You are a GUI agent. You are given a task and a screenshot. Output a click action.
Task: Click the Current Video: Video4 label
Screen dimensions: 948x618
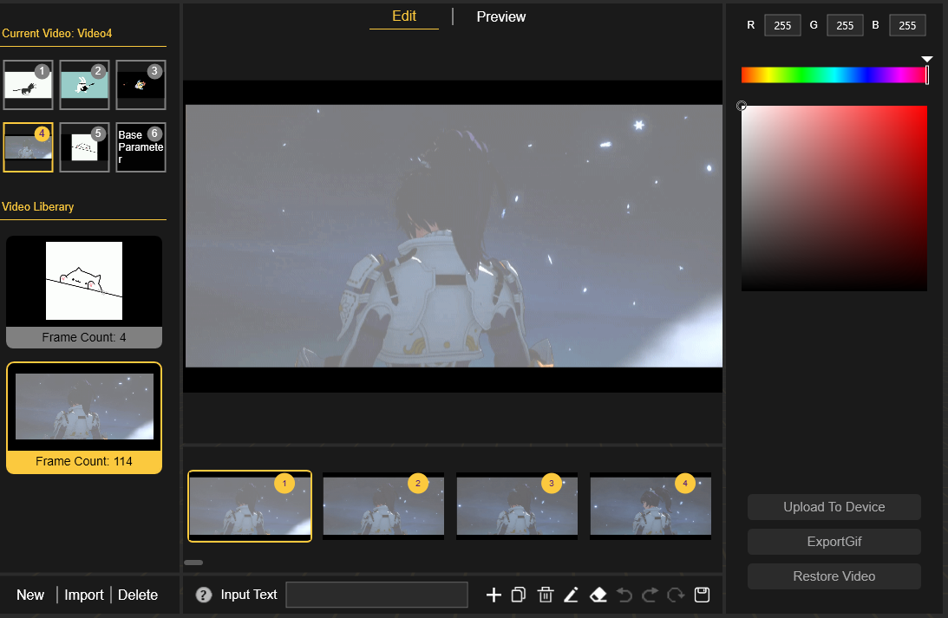57,33
